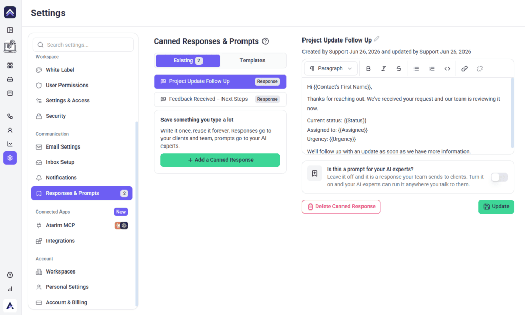
Task: Enable the AI experts prompt toggle
Action: 499,177
